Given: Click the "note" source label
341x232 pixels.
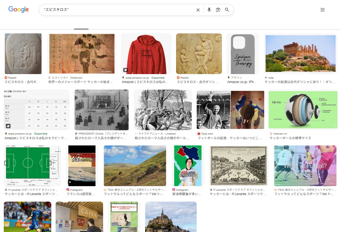Looking at the screenshot, I should 271,78.
